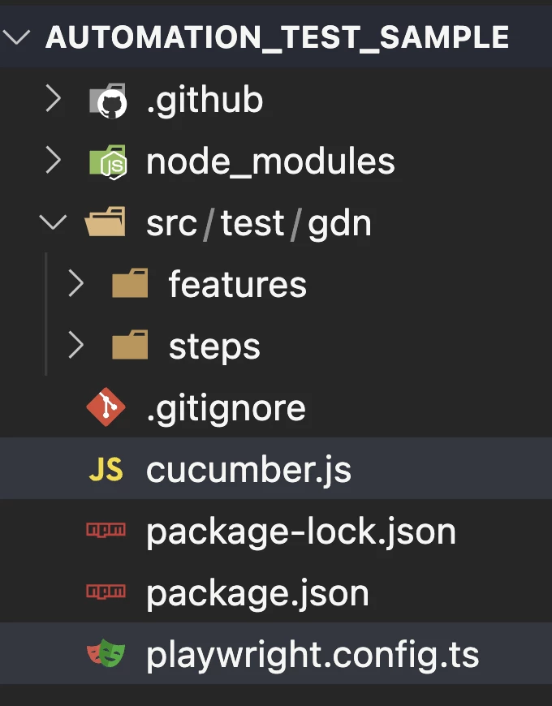Screen dimensions: 552x706
Task: Expand the .github folder chevron
Action: (x=54, y=100)
